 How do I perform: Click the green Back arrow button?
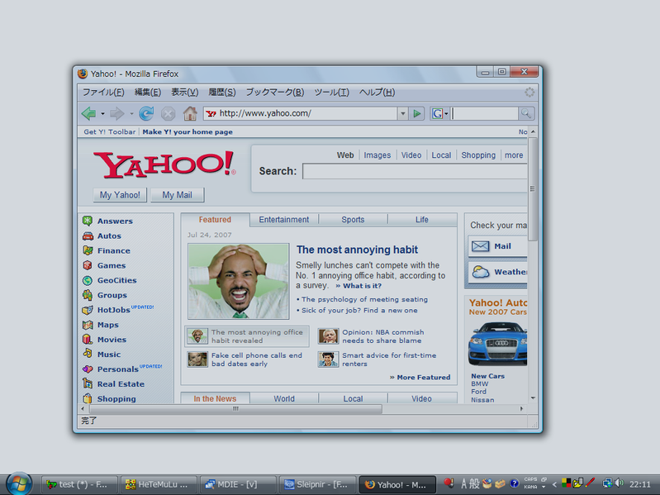pos(89,113)
